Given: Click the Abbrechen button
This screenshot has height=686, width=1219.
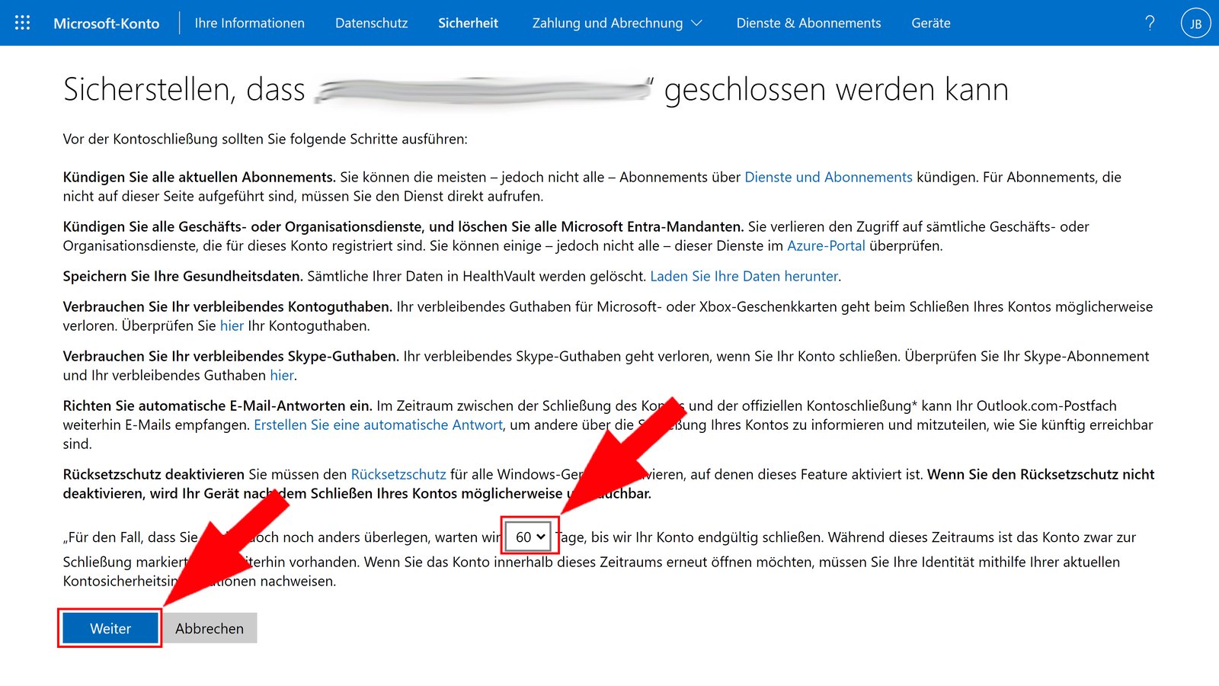Looking at the screenshot, I should (x=209, y=628).
